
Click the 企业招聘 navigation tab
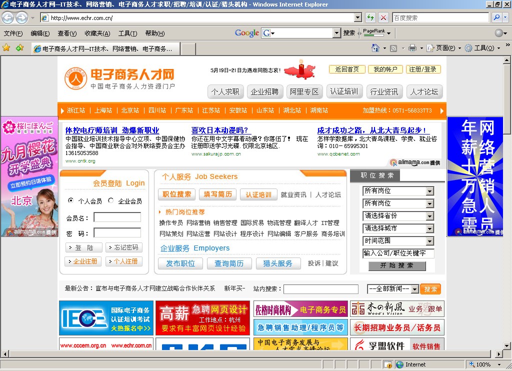[x=265, y=92]
